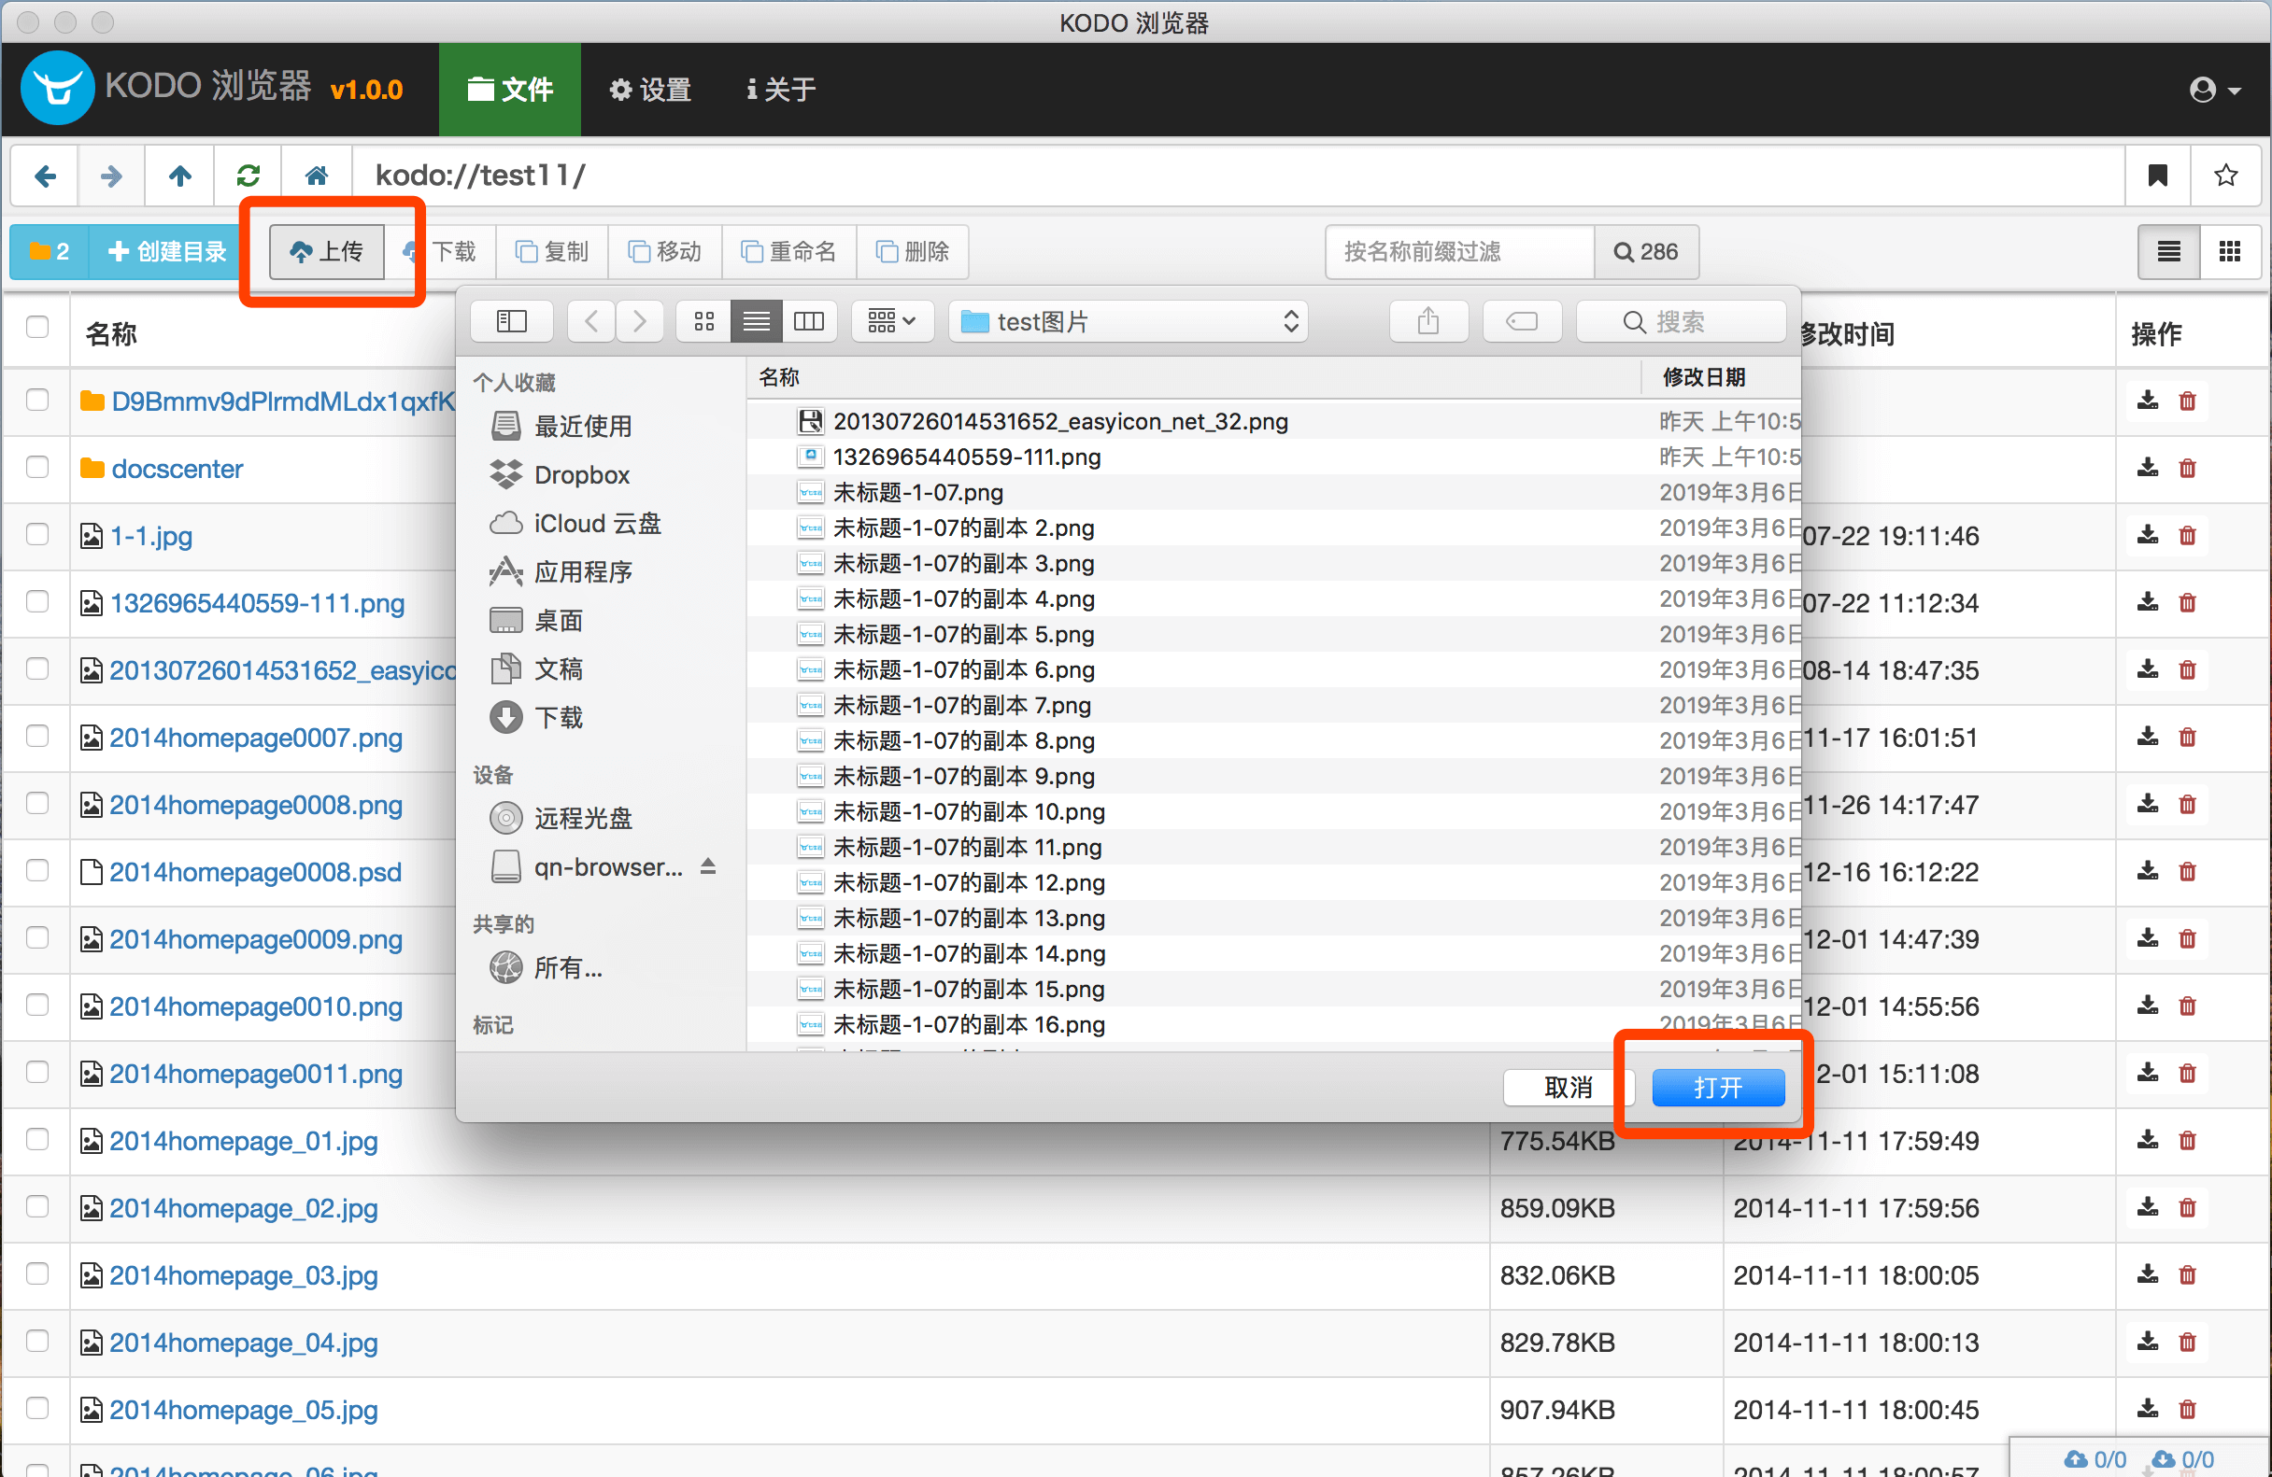This screenshot has width=2272, height=1477.
Task: Open the 设置 tab
Action: tap(650, 90)
